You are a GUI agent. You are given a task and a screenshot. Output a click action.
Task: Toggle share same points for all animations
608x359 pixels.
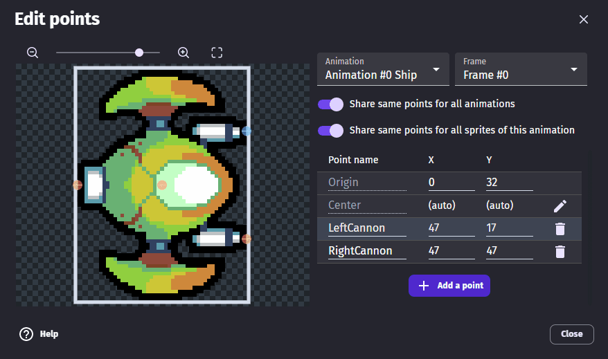click(x=330, y=104)
